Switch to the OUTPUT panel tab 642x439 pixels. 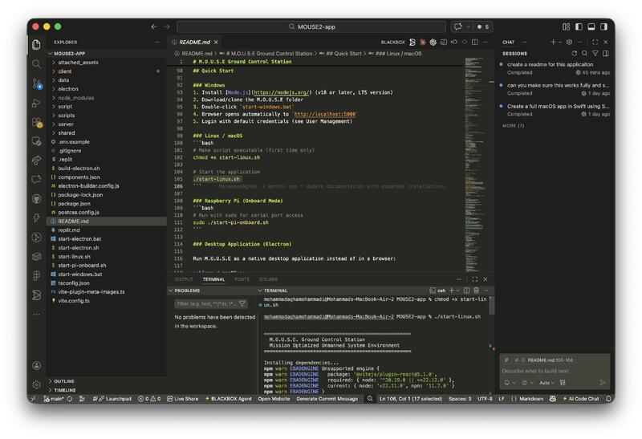(184, 279)
